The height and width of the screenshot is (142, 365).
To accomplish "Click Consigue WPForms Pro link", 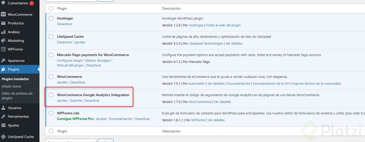I will [75, 119].
